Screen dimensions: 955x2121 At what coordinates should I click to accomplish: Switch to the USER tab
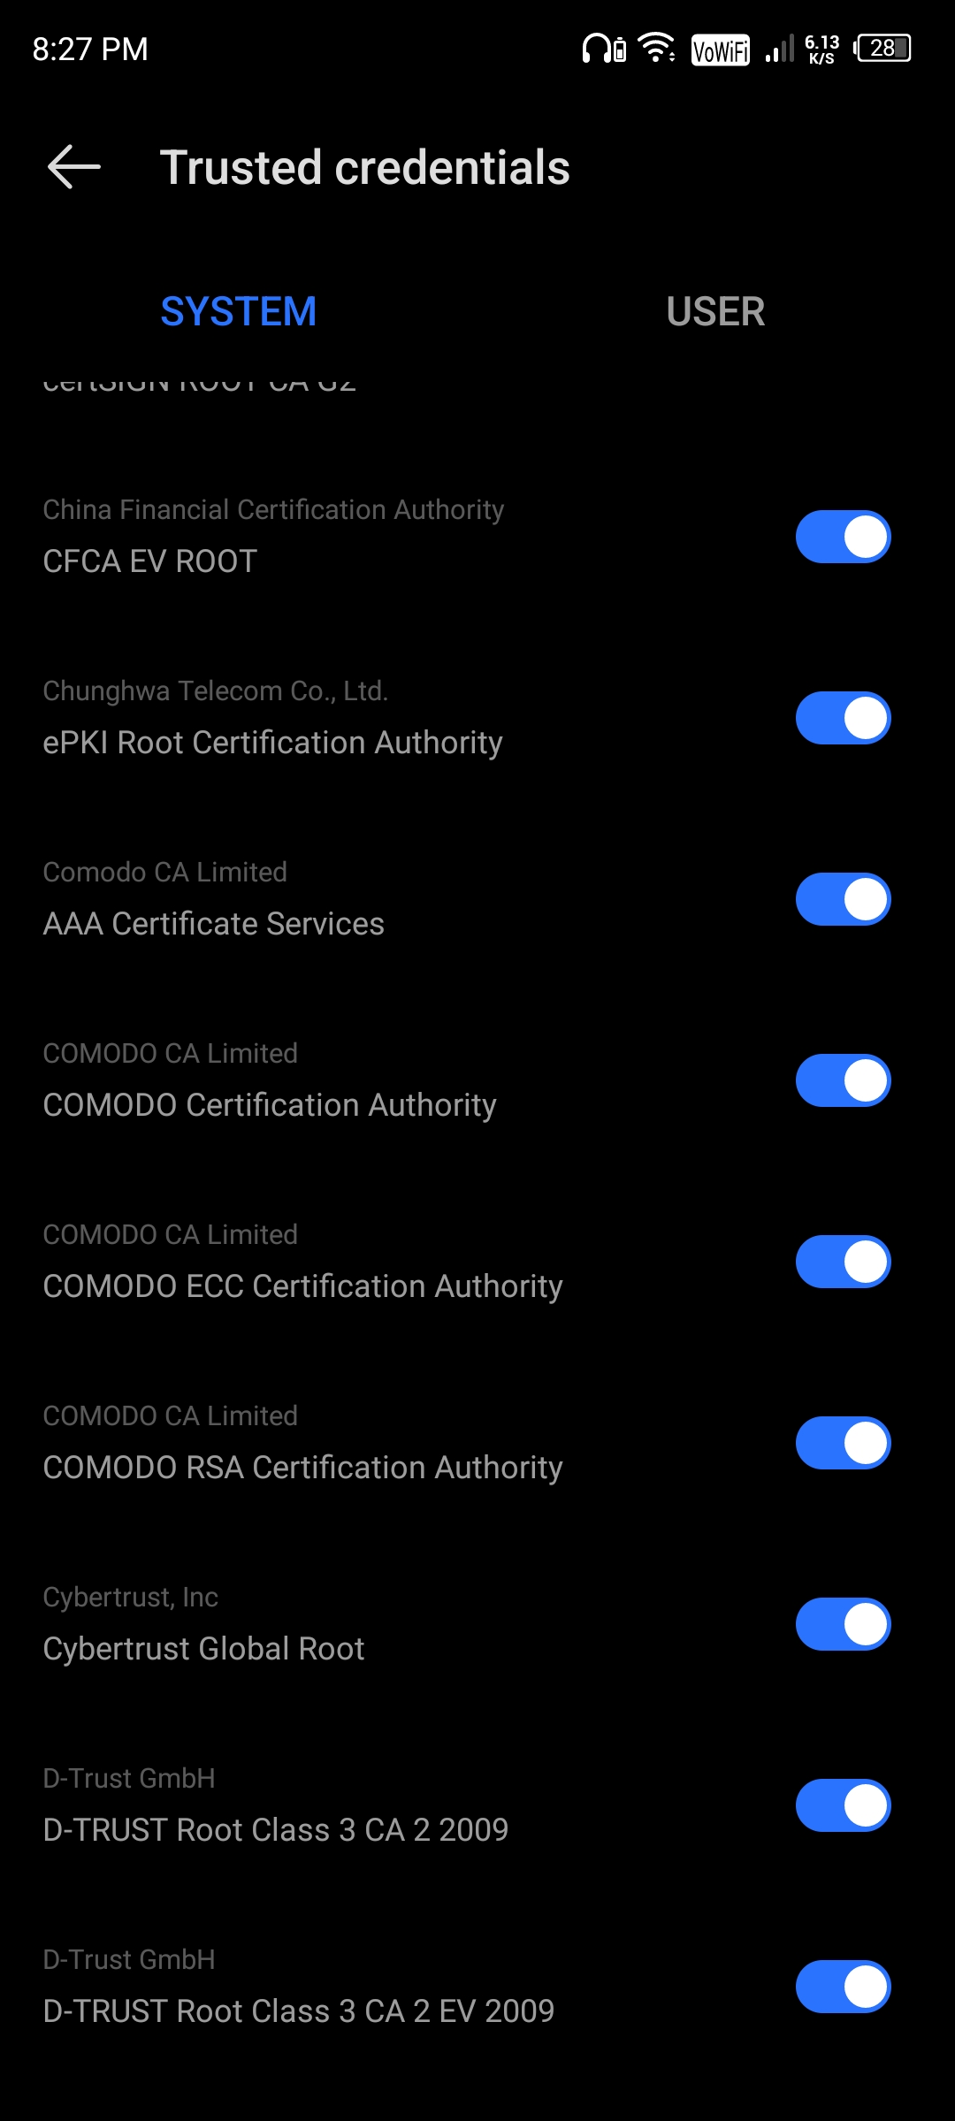[x=715, y=311]
